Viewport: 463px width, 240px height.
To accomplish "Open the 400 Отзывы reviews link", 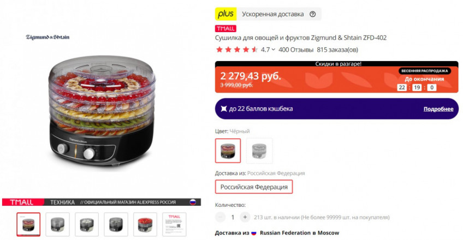I will pyautogui.click(x=296, y=50).
